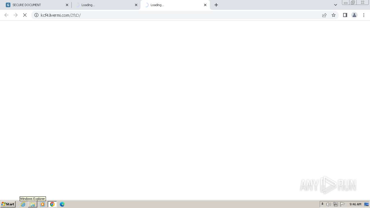Go forward to next page

tap(16, 15)
